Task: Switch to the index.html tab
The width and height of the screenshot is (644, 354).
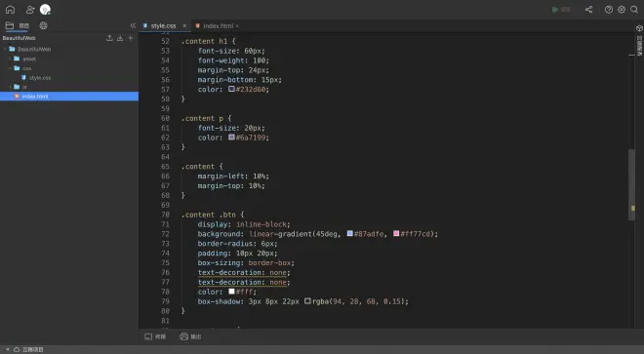Action: [218, 26]
